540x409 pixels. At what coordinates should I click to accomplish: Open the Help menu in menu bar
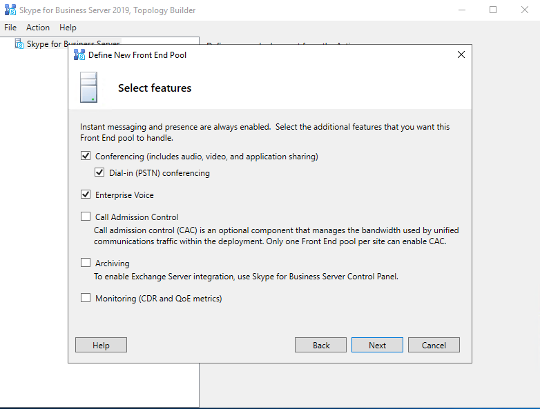pyautogui.click(x=68, y=28)
